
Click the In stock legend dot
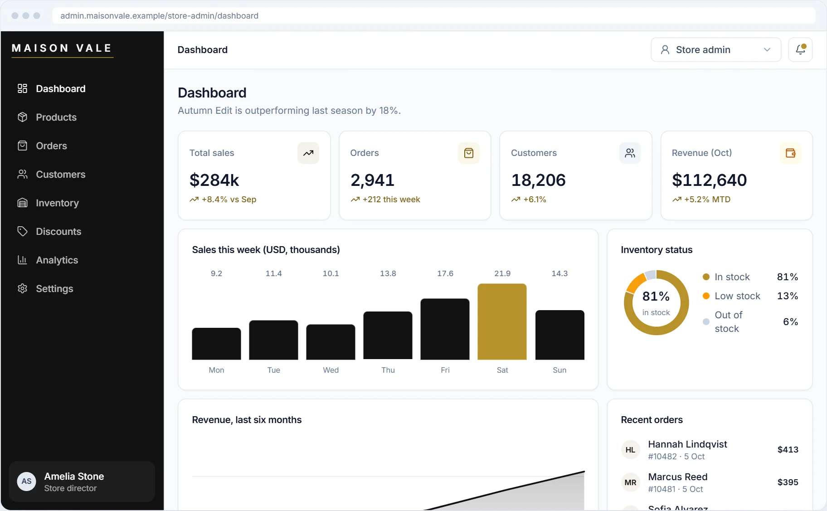[706, 277]
